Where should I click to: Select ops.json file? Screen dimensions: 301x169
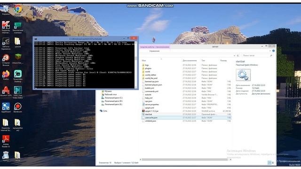point(186,101)
